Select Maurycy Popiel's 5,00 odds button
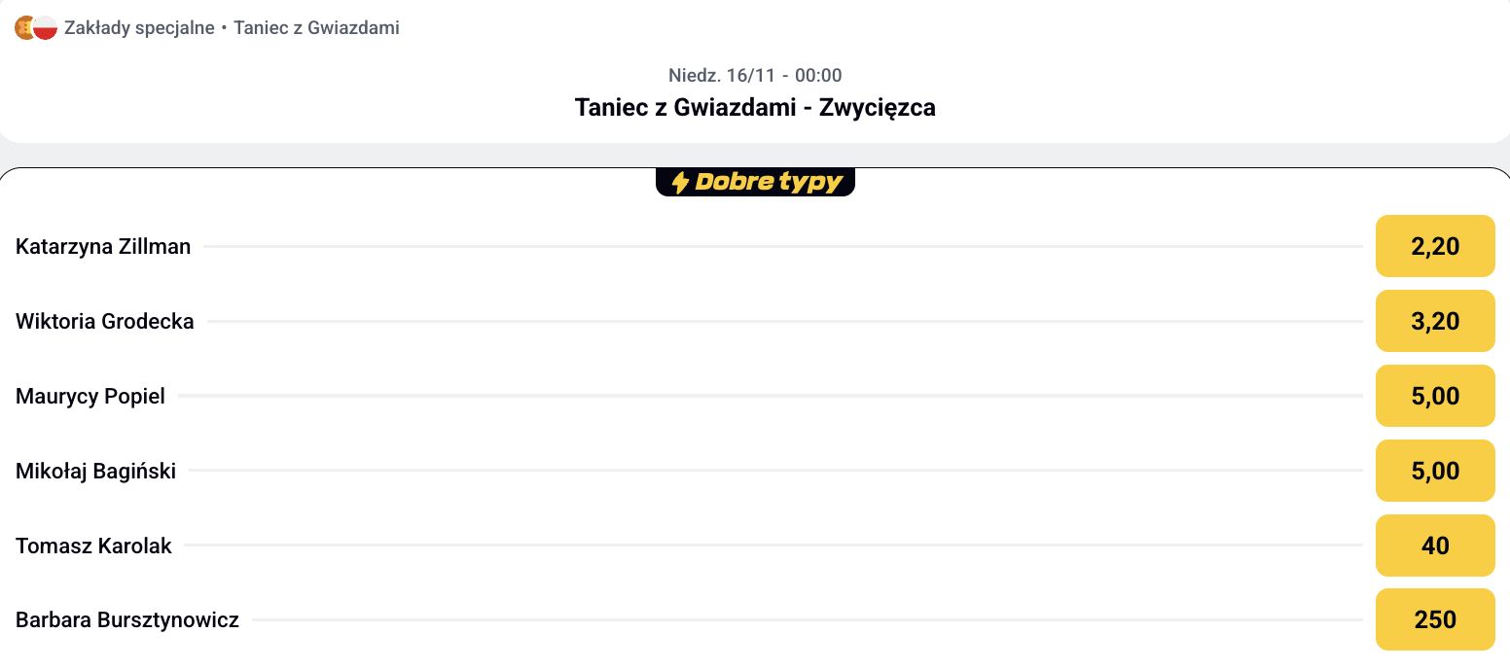Screen dimensions: 1510x669 coord(1434,396)
